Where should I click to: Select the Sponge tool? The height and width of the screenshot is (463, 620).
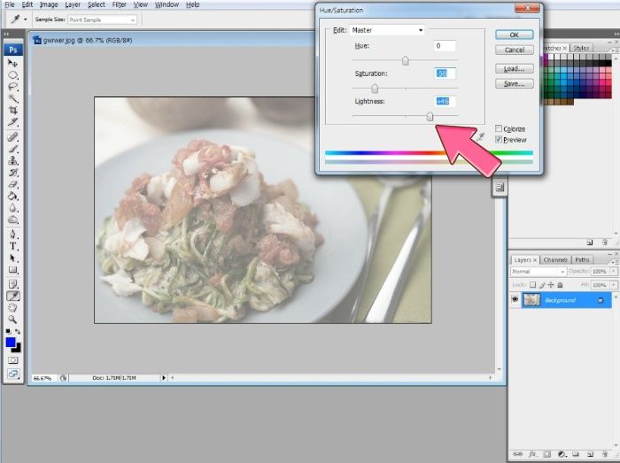click(x=12, y=220)
